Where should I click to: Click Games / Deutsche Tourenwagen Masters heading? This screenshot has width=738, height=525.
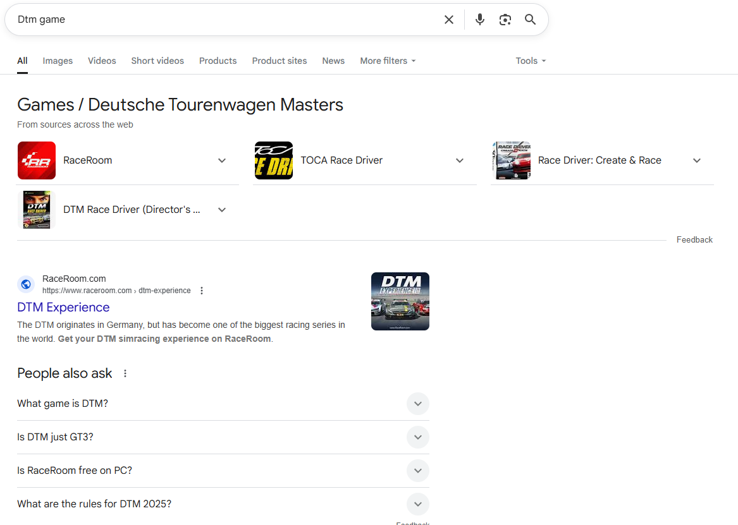[x=180, y=104]
